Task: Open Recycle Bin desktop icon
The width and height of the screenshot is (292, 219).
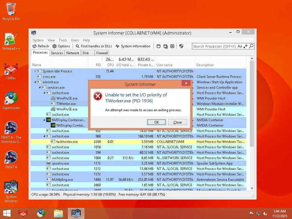Action: (x=11, y=11)
